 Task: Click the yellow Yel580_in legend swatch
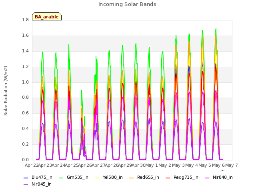click(x=97, y=178)
